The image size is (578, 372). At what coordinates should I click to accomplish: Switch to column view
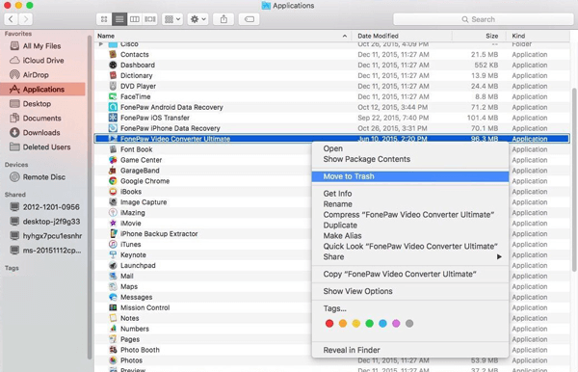point(135,19)
